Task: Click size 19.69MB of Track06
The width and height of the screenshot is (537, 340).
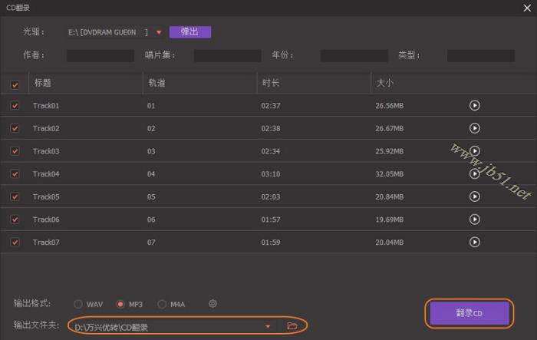Action: pos(390,220)
